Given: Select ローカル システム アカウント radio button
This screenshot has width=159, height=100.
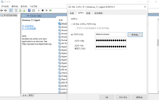Looking at the screenshot, I should [x=72, y=24].
